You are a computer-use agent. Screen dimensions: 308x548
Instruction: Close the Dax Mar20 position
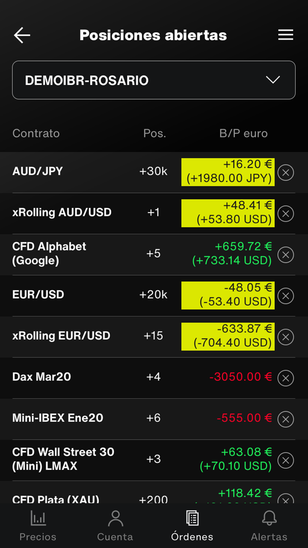click(286, 378)
